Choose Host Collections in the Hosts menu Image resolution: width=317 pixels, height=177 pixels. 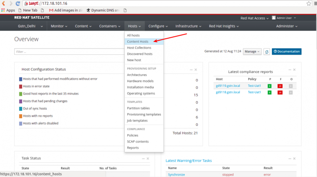(144, 48)
